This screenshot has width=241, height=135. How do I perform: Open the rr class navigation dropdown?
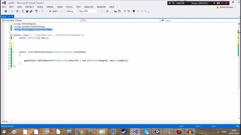pyautogui.click(x=121, y=20)
